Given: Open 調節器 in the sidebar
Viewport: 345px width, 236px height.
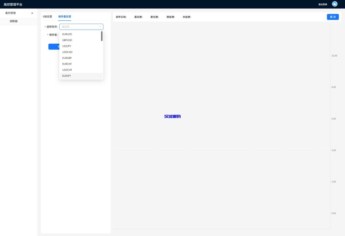Looking at the screenshot, I should coord(14,21).
